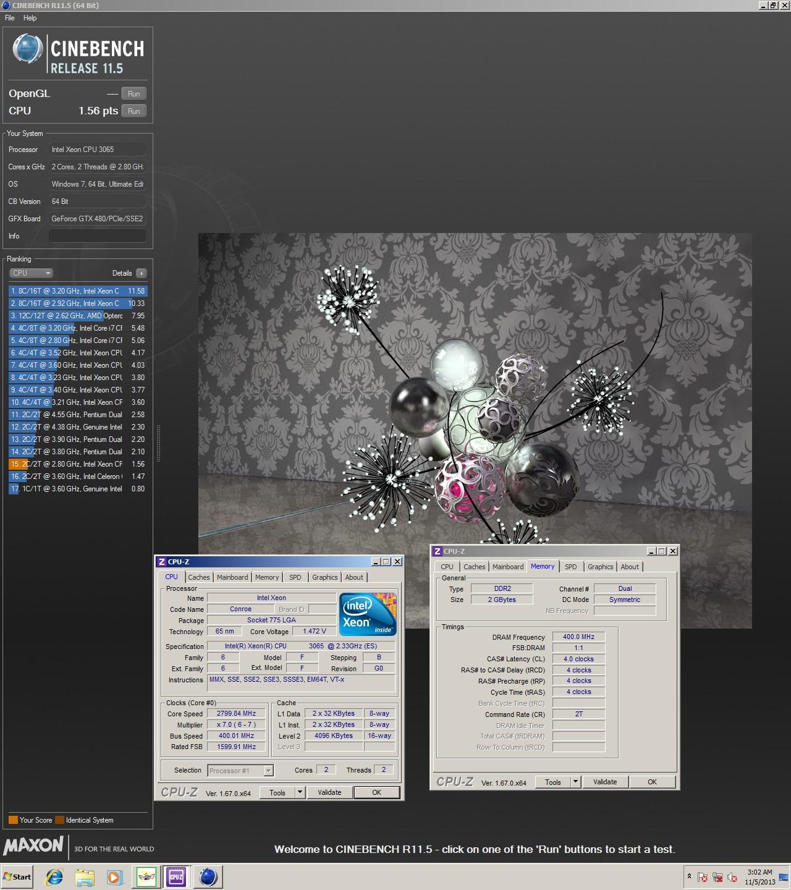The width and height of the screenshot is (791, 890).
Task: Open Internet Explorer from the taskbar
Action: (54, 876)
